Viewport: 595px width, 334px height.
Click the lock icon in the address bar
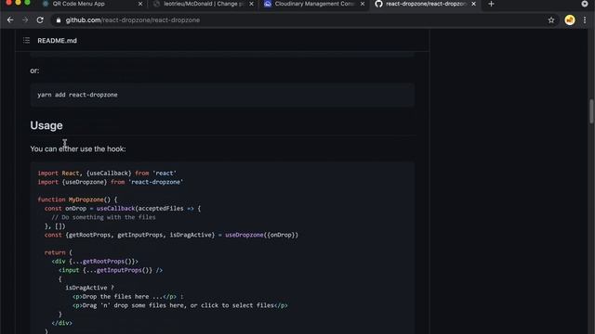tap(58, 20)
